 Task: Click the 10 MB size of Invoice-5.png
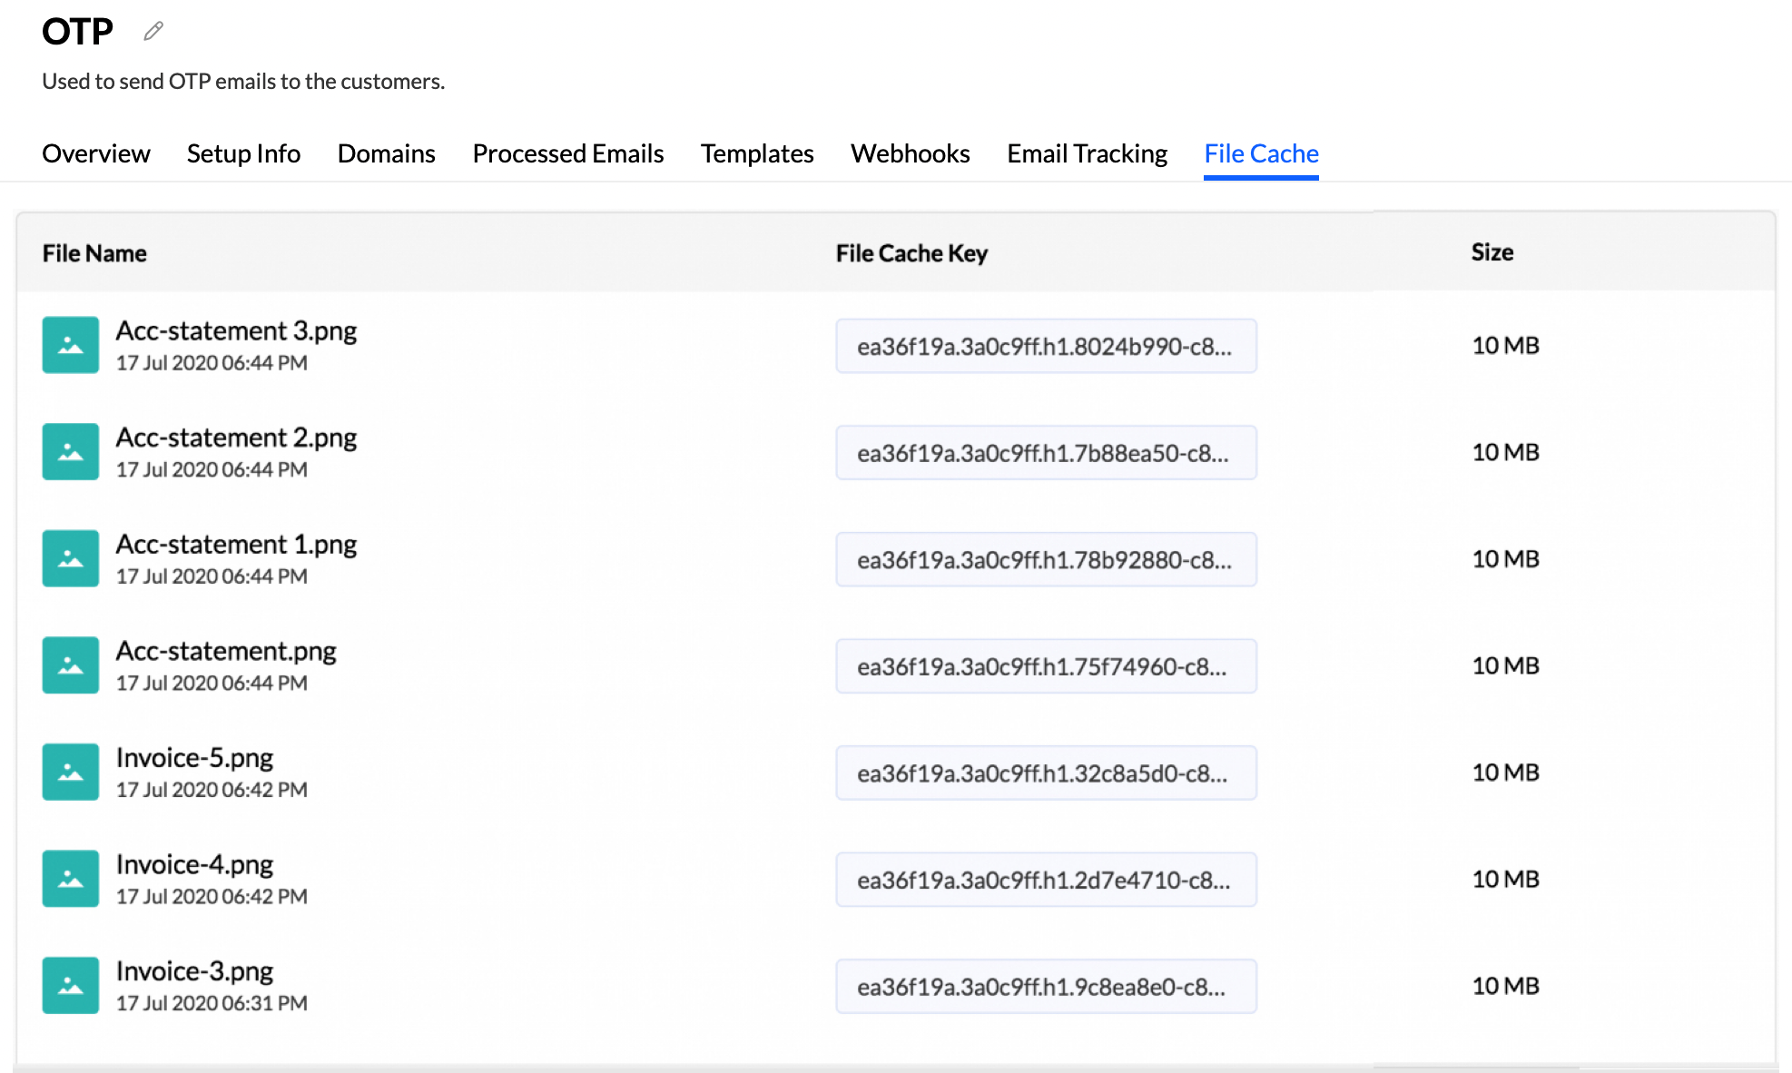[x=1505, y=773]
